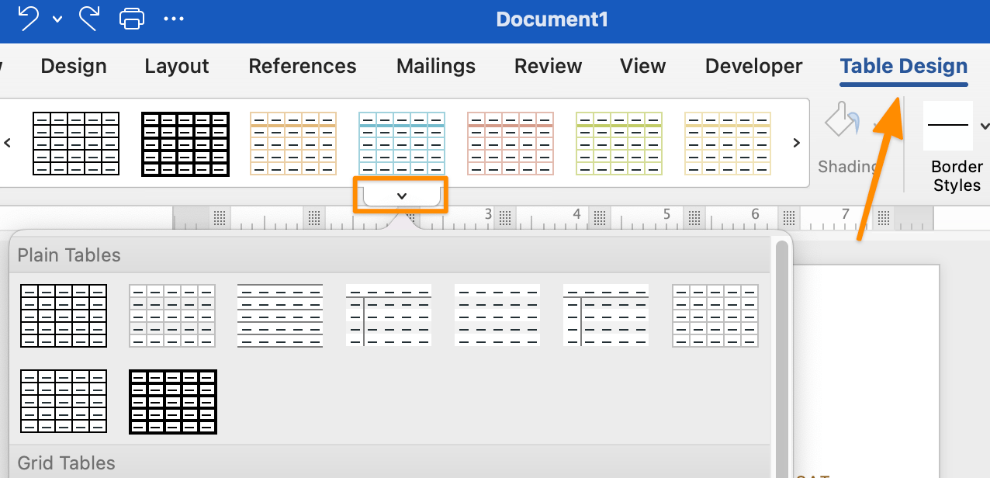Screen dimensions: 990x478
Task: Click the Shading paint bucket icon
Action: (841, 122)
